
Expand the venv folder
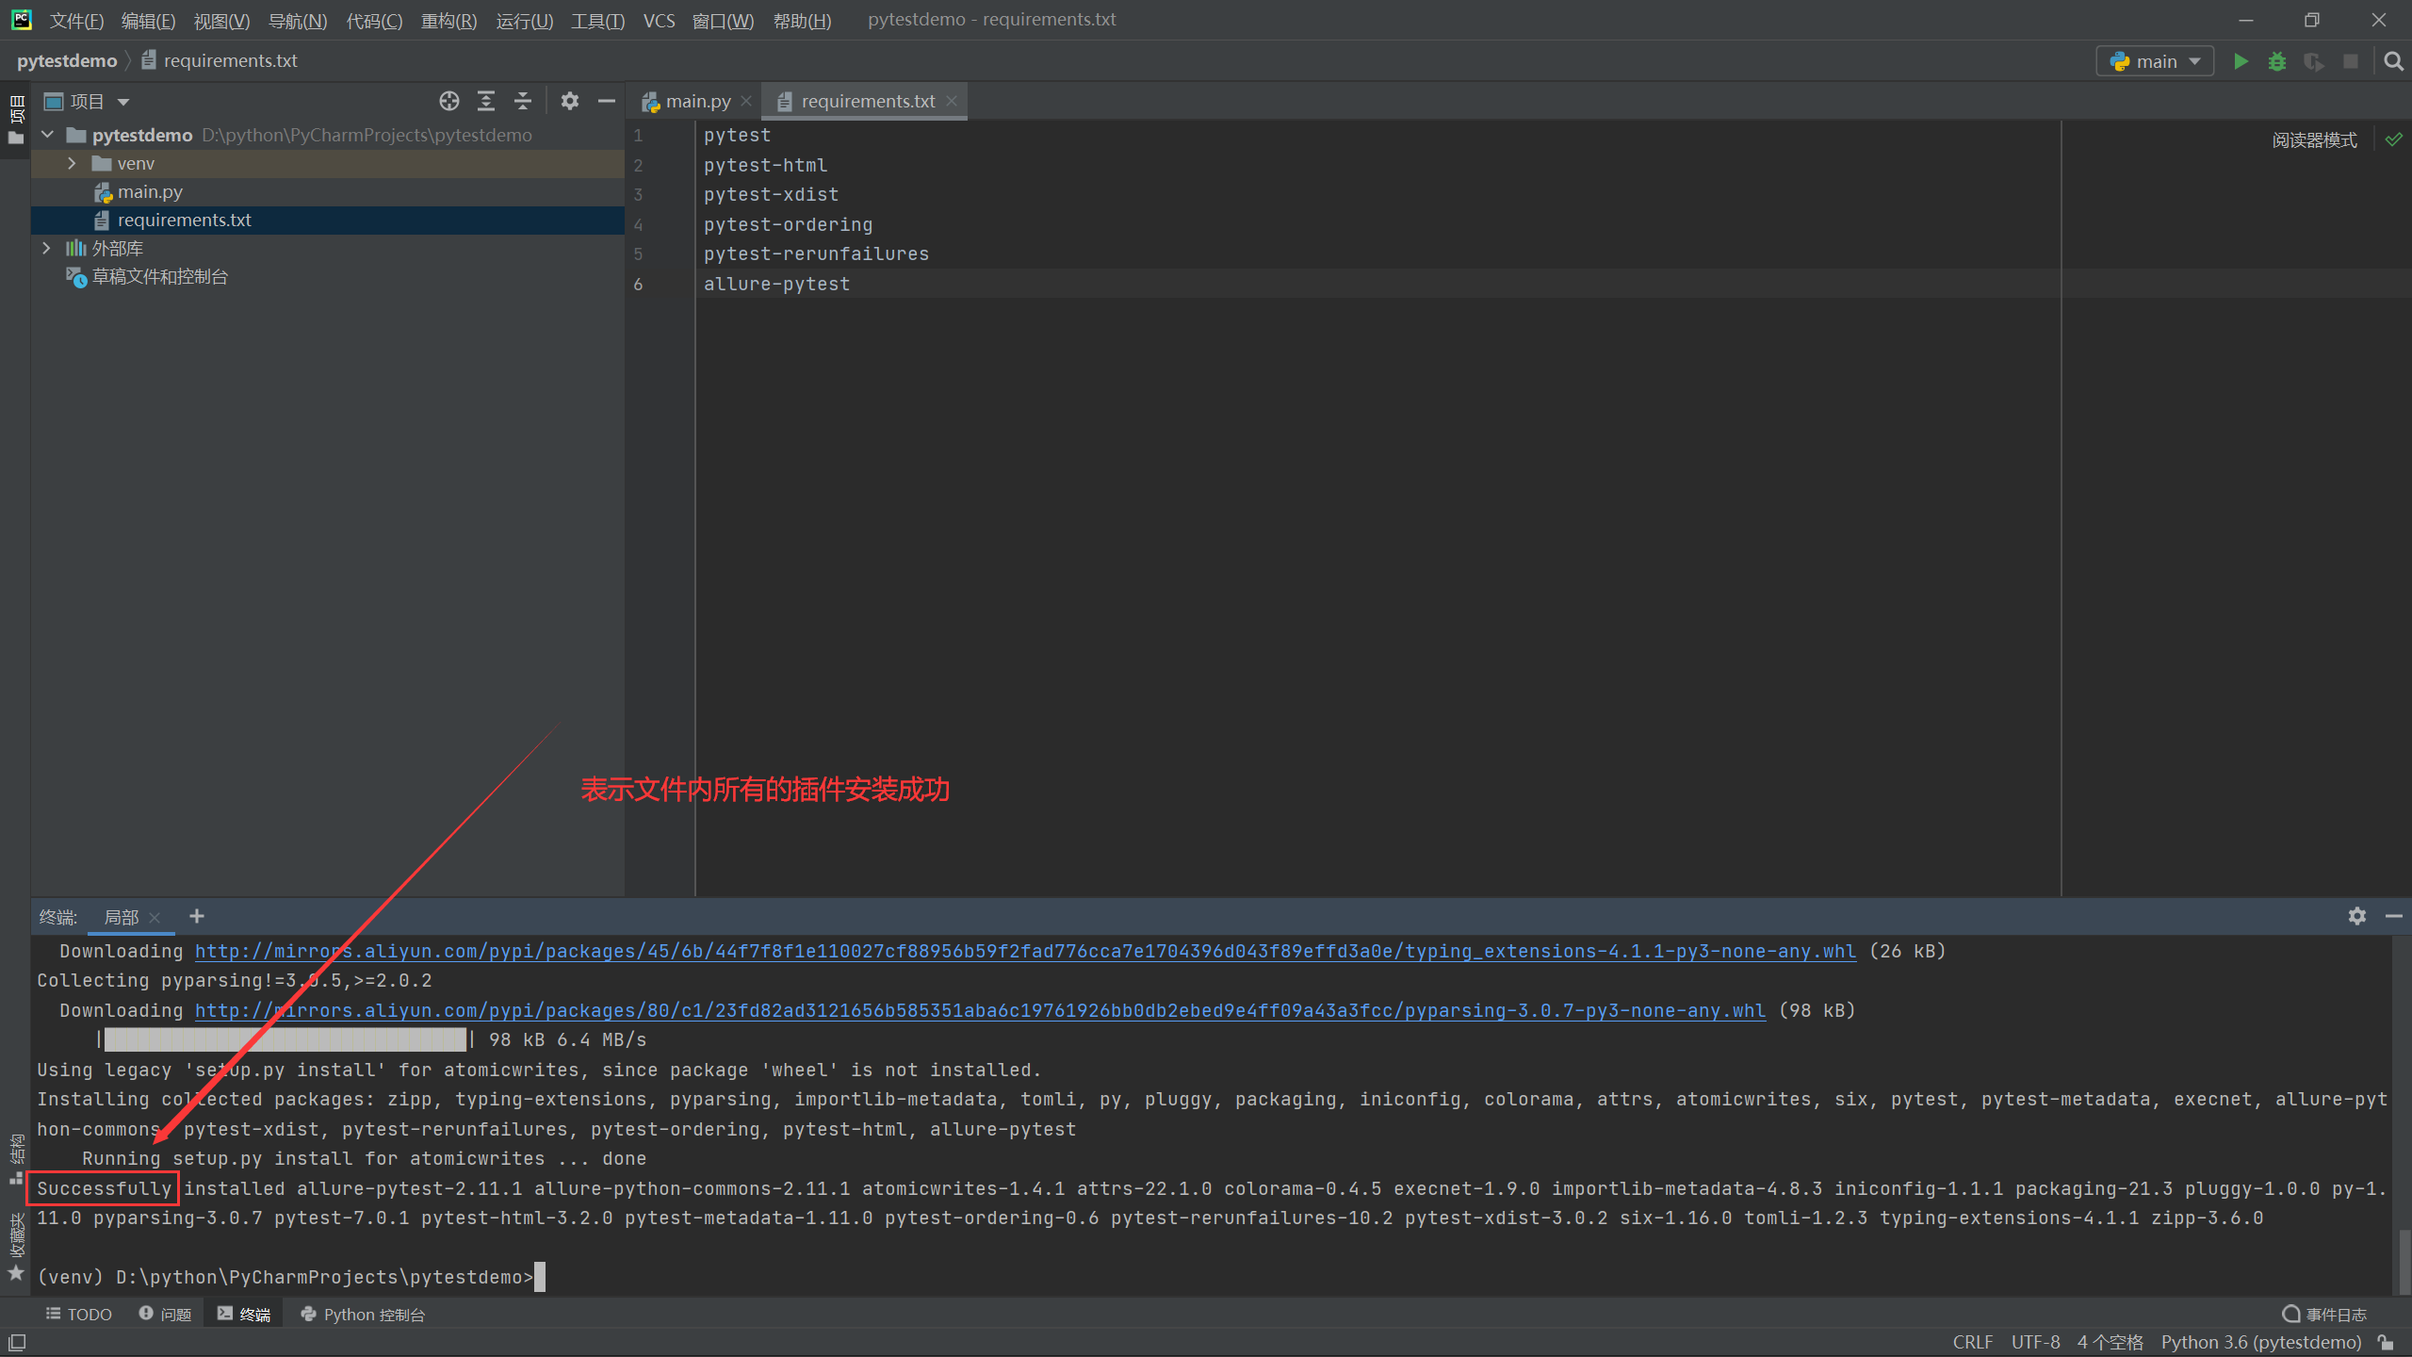[72, 163]
